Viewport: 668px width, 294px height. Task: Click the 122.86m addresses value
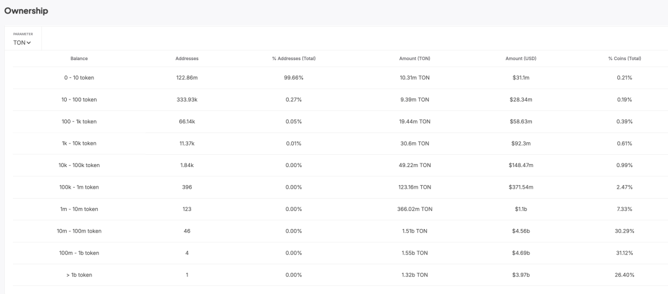click(x=187, y=78)
